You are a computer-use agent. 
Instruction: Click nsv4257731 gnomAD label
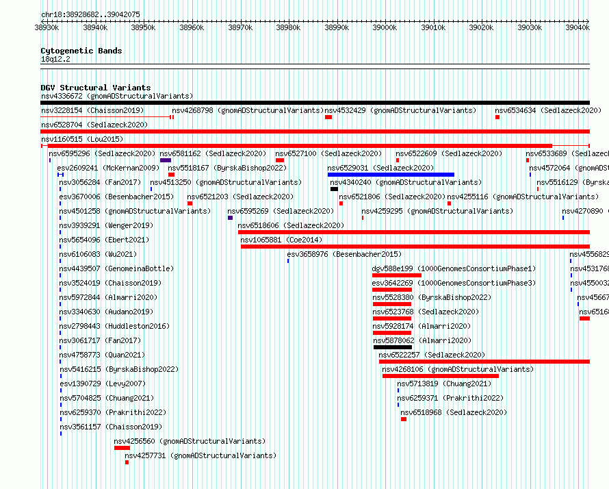pos(200,455)
